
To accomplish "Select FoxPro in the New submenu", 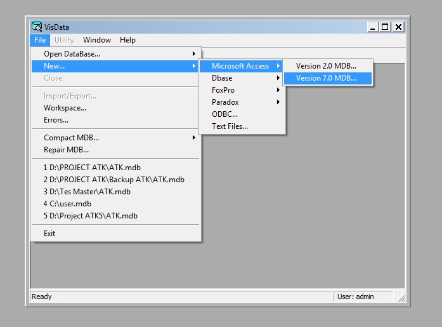I will [242, 90].
